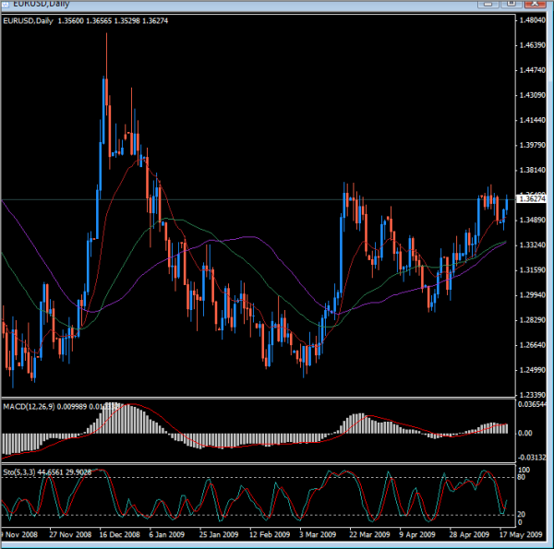Click the EURUSD,Daily title bar text
Viewport: 554px width, 549px height.
[x=43, y=6]
